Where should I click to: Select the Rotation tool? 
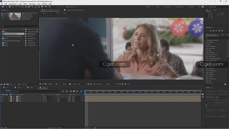coord(16,7)
